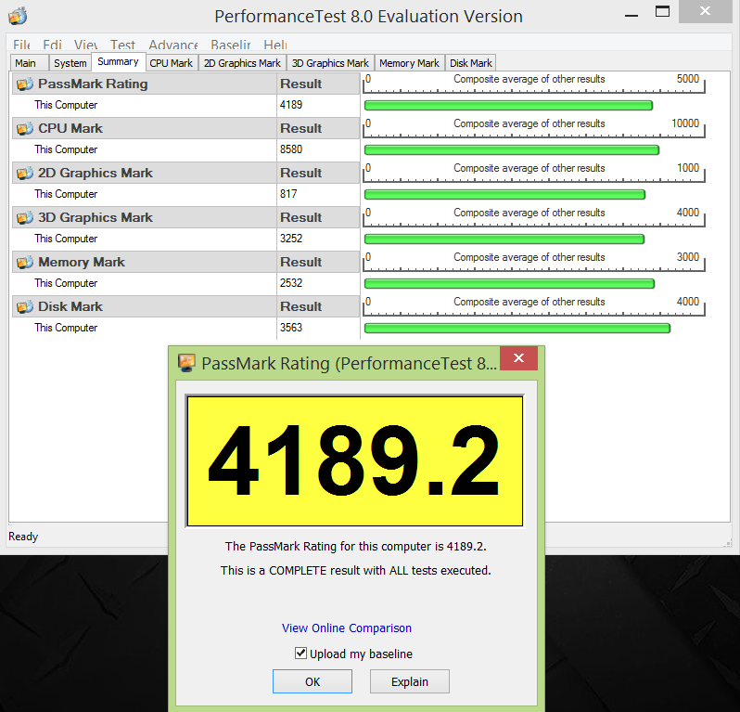
Task: Click the 2D Graphics Mark green result bar
Action: [504, 195]
